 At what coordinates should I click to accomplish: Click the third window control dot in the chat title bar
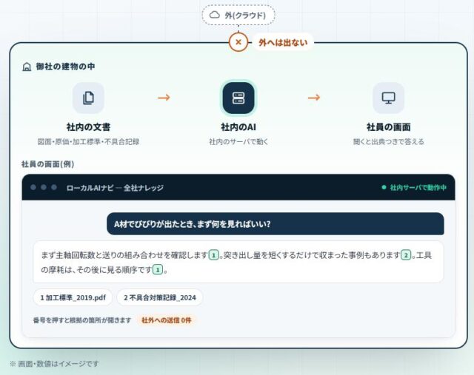[x=54, y=188]
